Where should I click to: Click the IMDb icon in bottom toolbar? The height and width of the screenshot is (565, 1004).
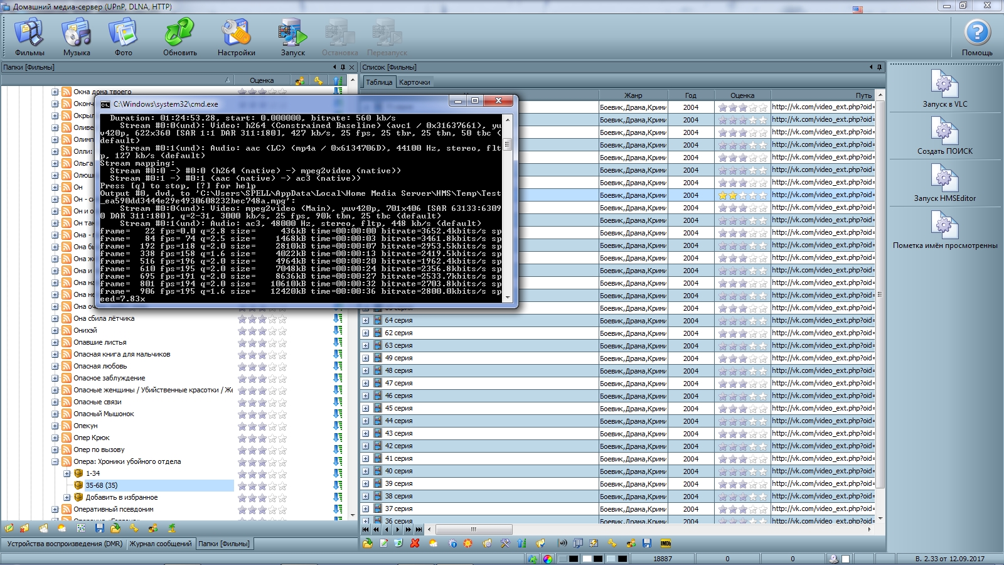coord(666,543)
